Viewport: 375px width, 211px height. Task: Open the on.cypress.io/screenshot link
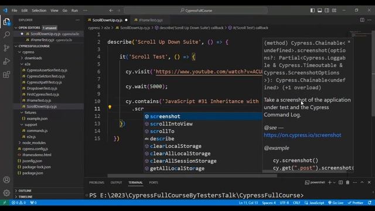[302, 135]
